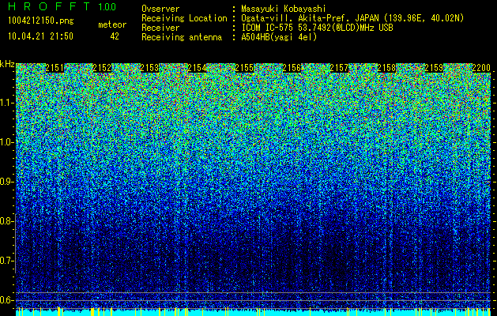Select the Ogata-vill. Akita-Pref. JAPAN location text
This screenshot has height=316, width=497.
(352, 18)
